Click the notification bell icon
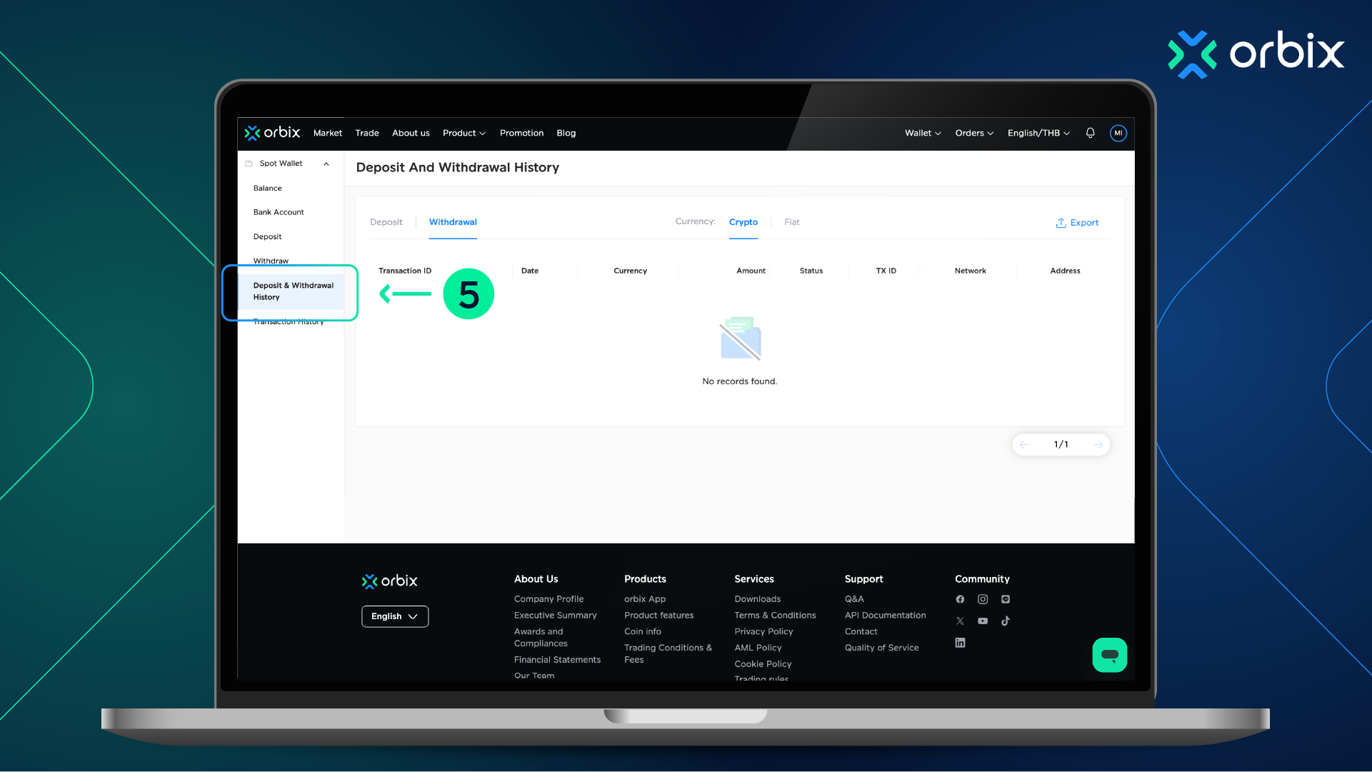The image size is (1372, 772). (x=1090, y=133)
